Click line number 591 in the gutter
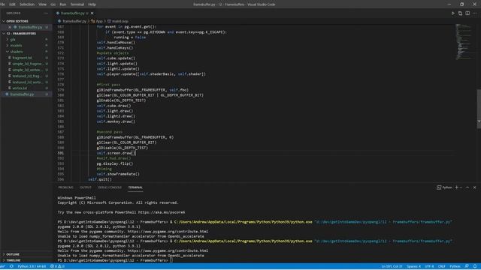The image size is (481, 270). click(x=61, y=153)
